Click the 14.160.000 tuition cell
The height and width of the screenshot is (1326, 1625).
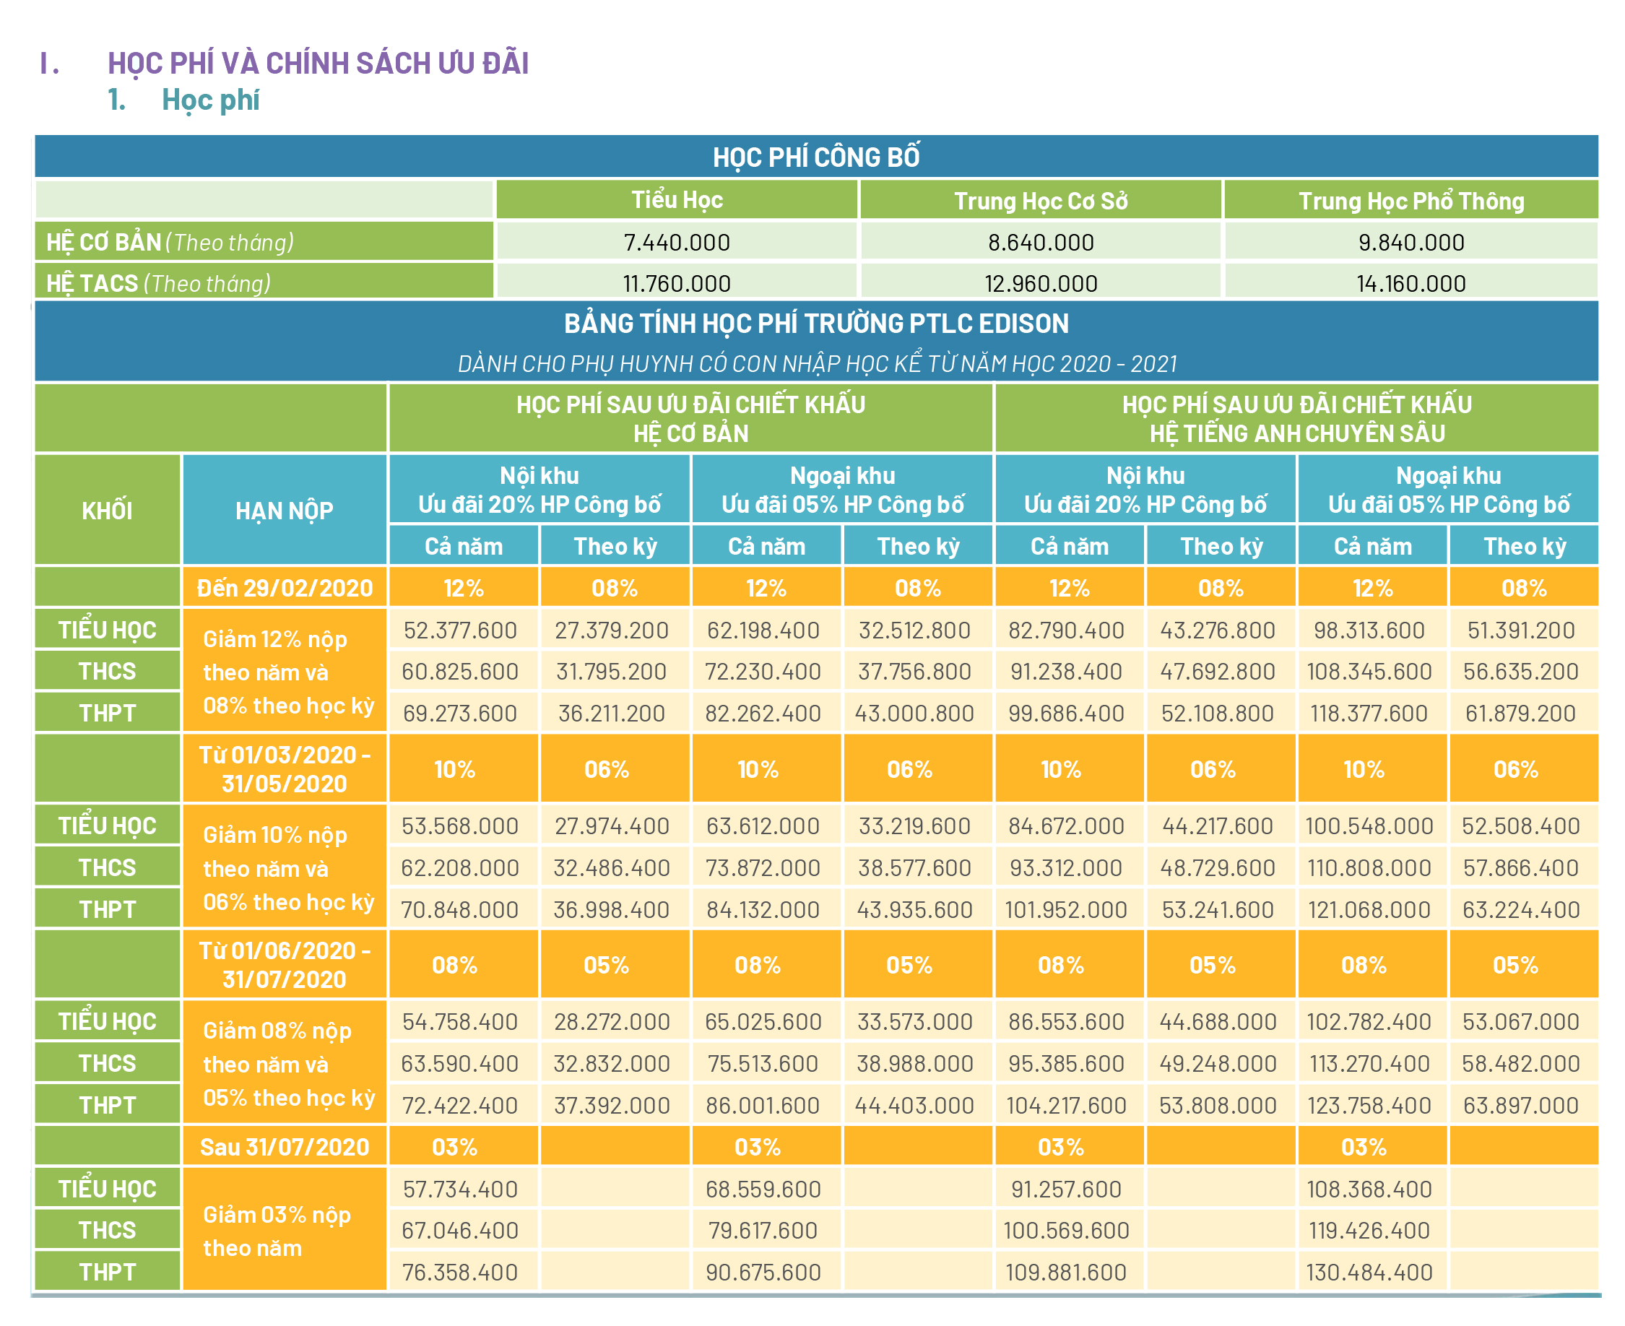(1411, 283)
